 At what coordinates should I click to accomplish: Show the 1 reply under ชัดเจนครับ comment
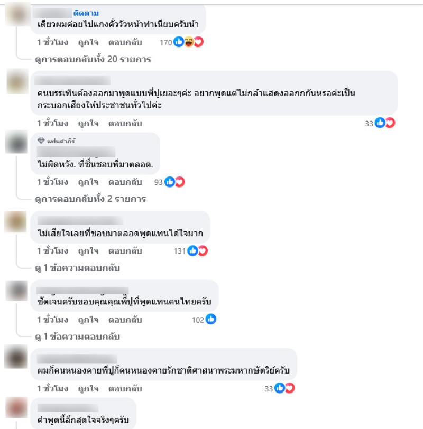[78, 337]
